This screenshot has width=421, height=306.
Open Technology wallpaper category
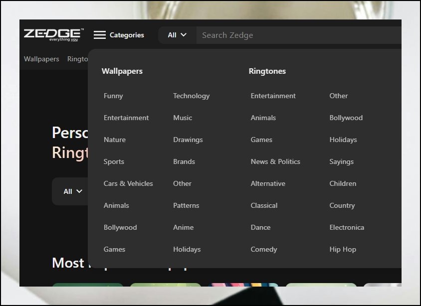point(192,96)
